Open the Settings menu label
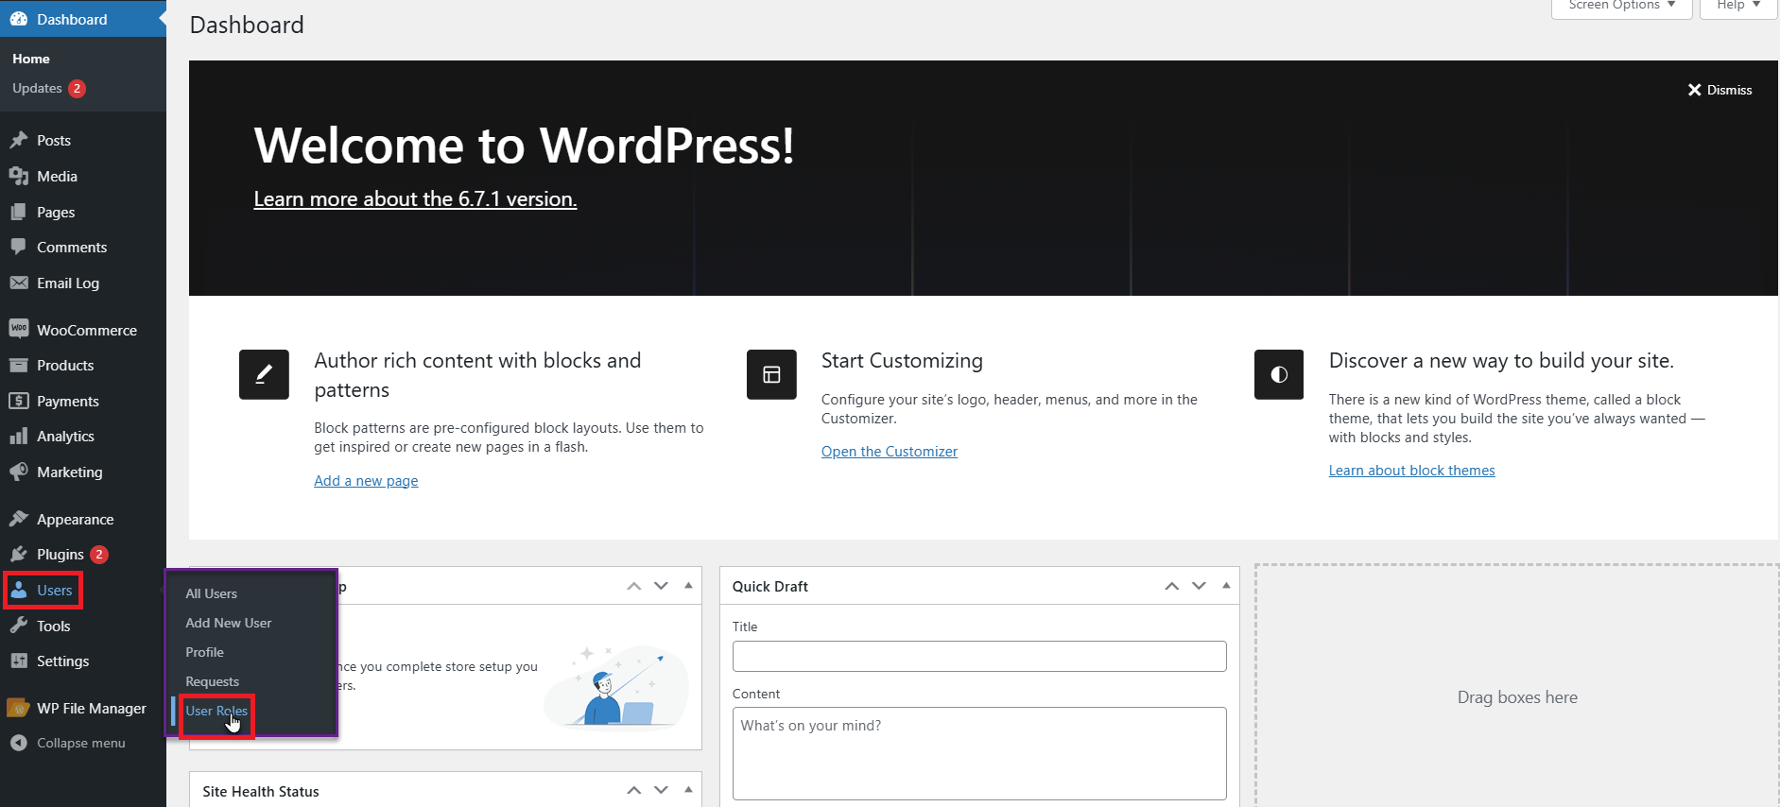 63,661
